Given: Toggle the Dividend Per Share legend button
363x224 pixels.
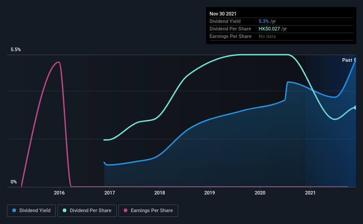Looking at the screenshot, I should click(87, 211).
